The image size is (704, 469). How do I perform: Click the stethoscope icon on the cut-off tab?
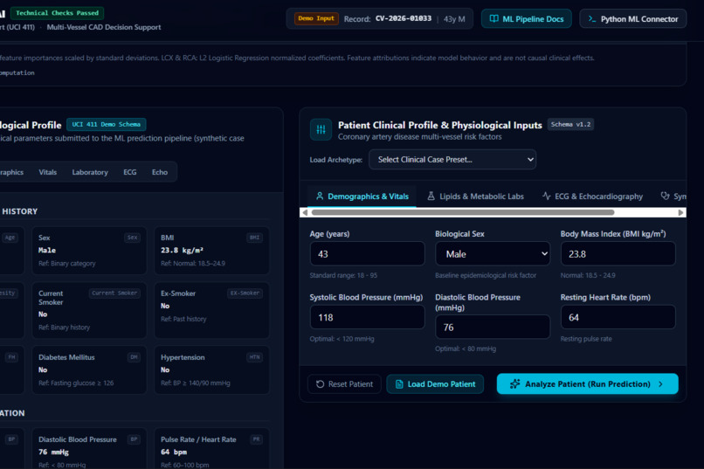click(665, 197)
